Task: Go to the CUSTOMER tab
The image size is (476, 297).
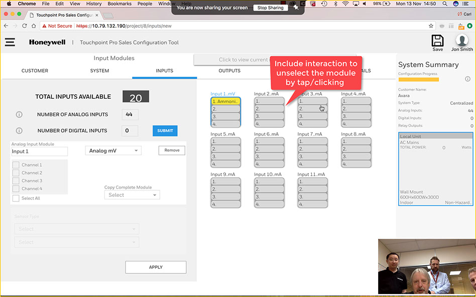Action: (35, 71)
